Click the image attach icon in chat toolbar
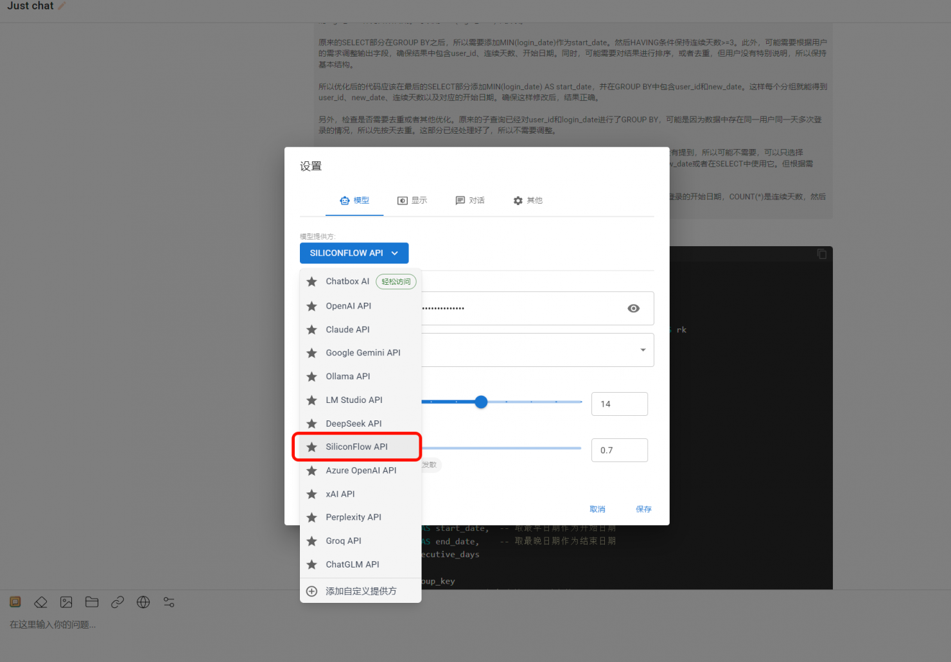 coord(66,602)
